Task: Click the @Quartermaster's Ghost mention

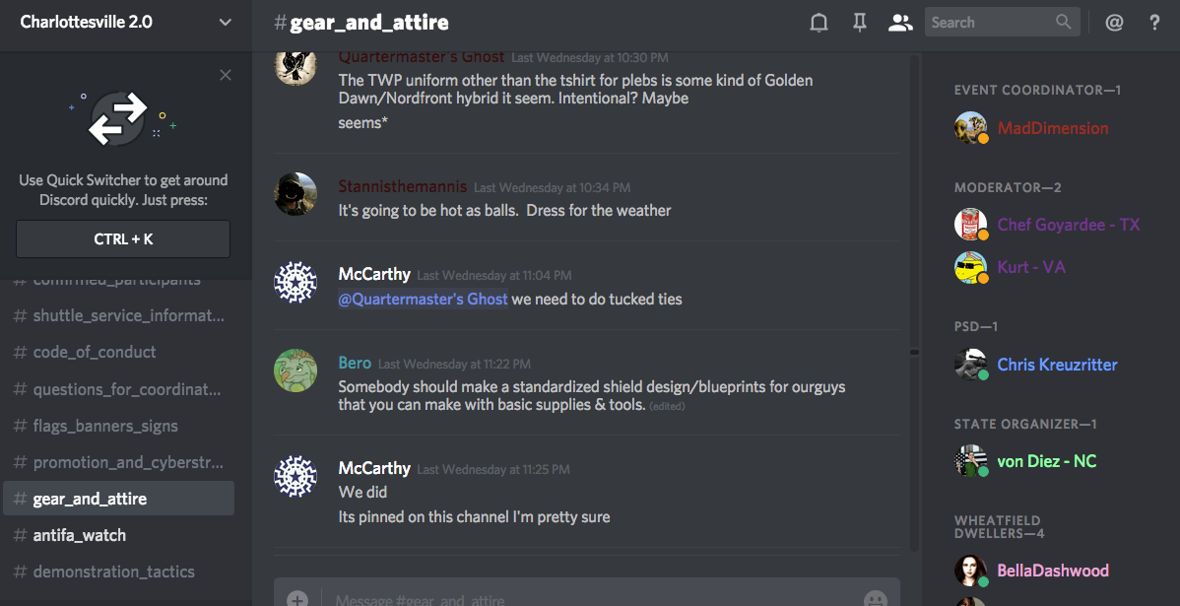Action: (x=423, y=299)
